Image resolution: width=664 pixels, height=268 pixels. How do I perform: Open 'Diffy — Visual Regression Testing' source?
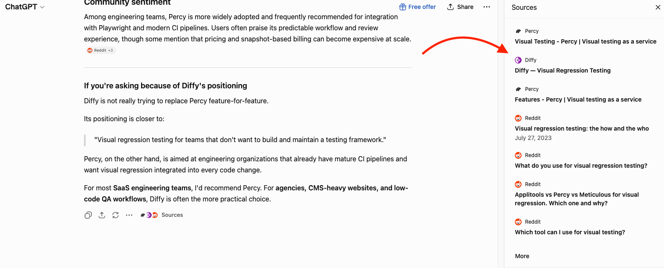pyautogui.click(x=563, y=70)
